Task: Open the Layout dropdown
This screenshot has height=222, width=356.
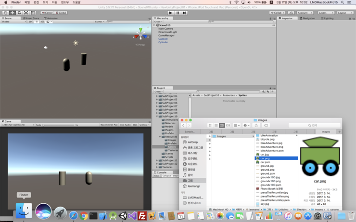Action: [345, 13]
